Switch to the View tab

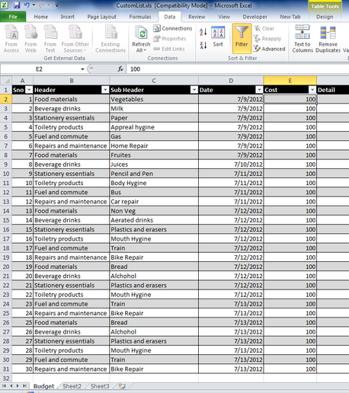pos(224,17)
